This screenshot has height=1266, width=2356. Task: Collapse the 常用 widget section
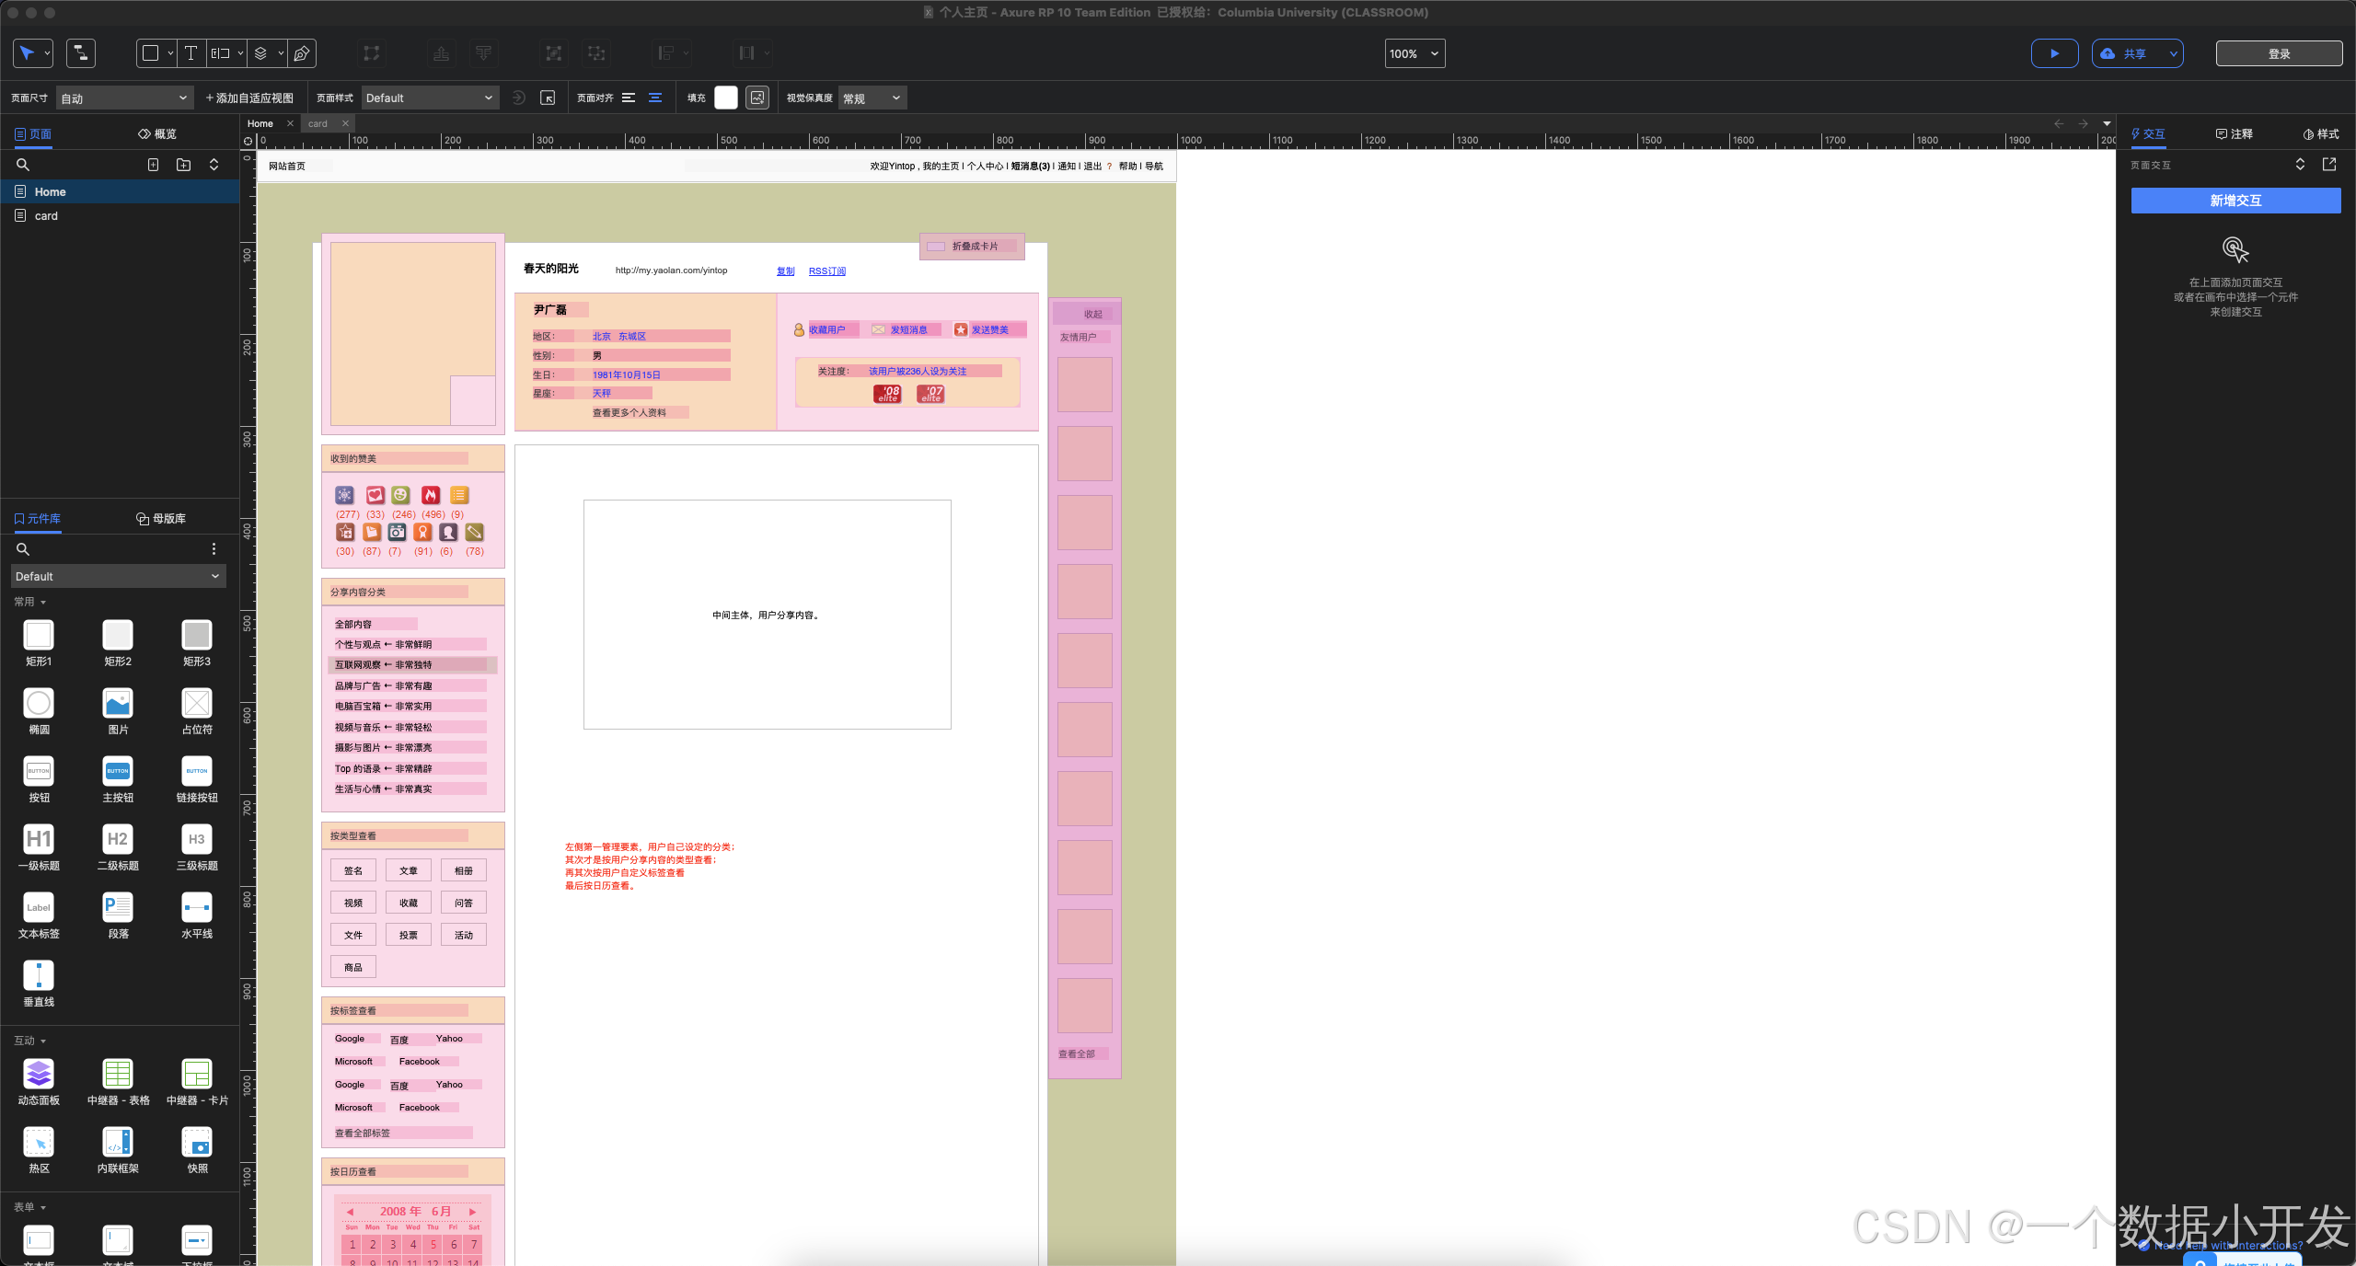point(30,602)
